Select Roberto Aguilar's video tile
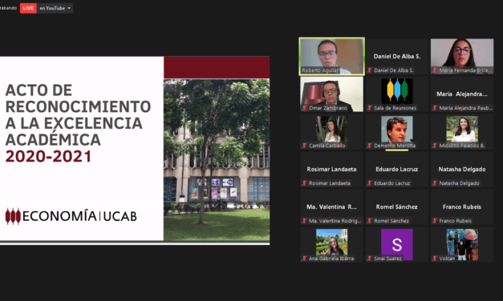 point(331,56)
